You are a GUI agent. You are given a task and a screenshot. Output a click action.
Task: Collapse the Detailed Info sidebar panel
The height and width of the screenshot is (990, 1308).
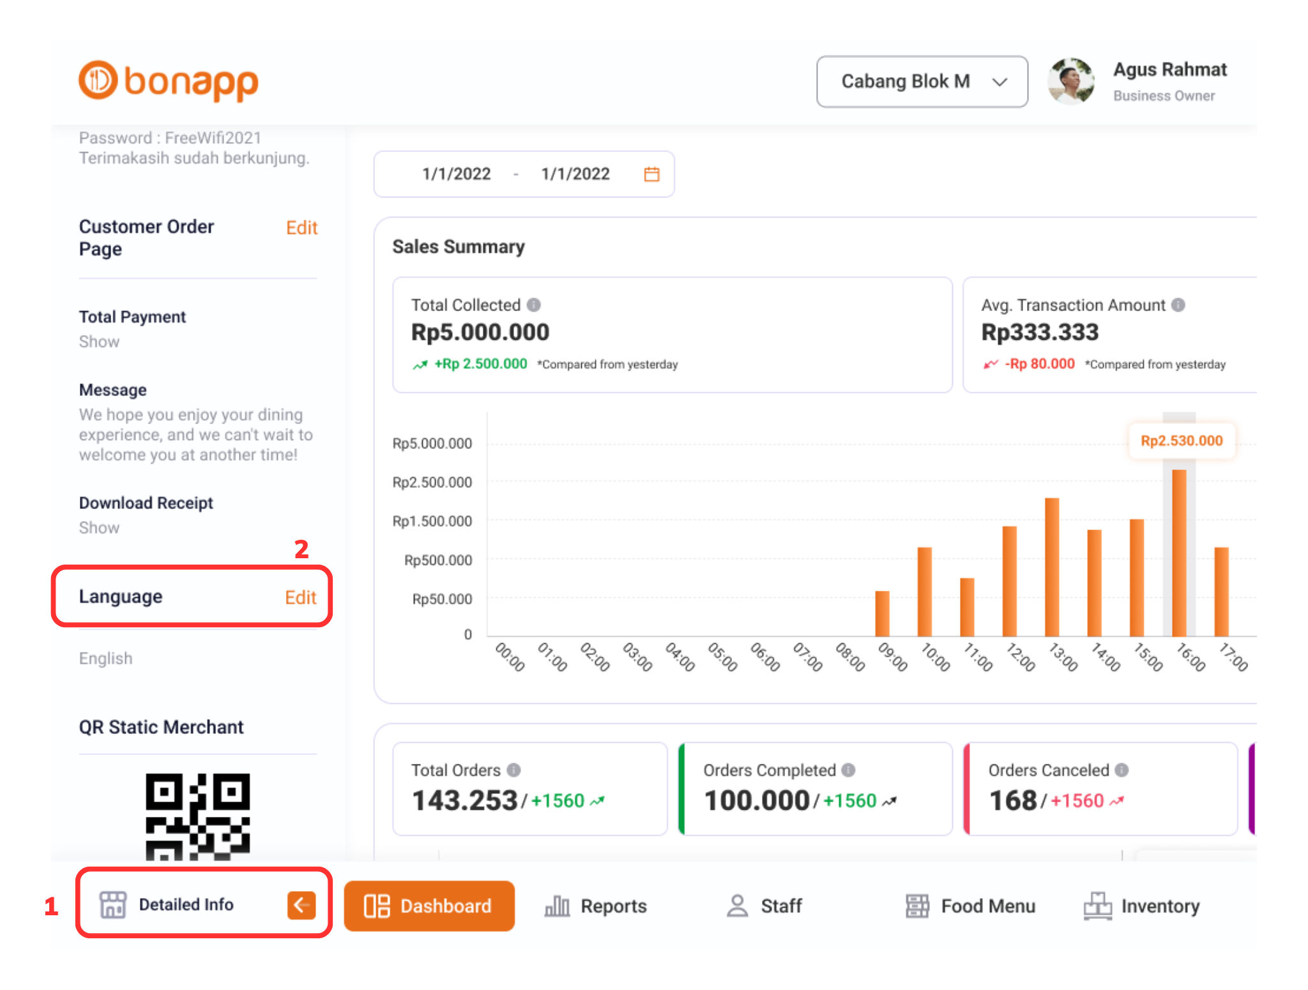300,904
